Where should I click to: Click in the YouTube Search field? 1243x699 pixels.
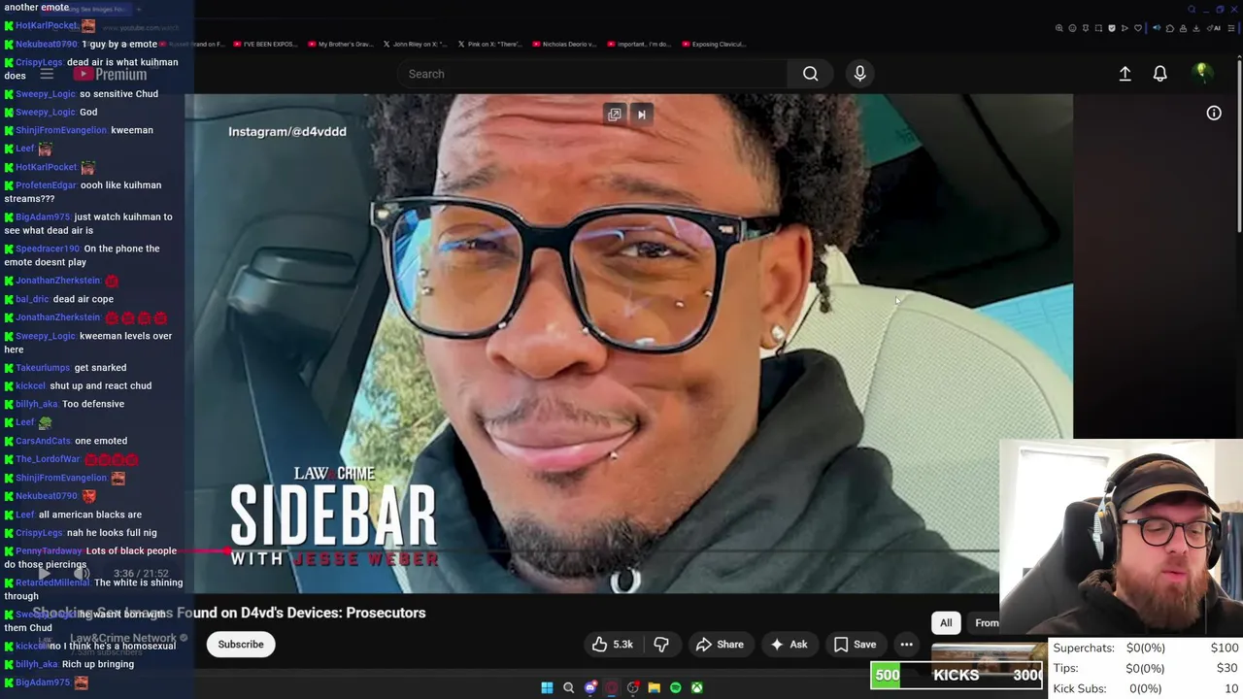coord(592,74)
